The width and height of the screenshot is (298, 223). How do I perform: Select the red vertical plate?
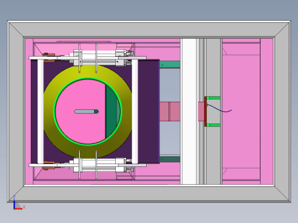point(205,111)
